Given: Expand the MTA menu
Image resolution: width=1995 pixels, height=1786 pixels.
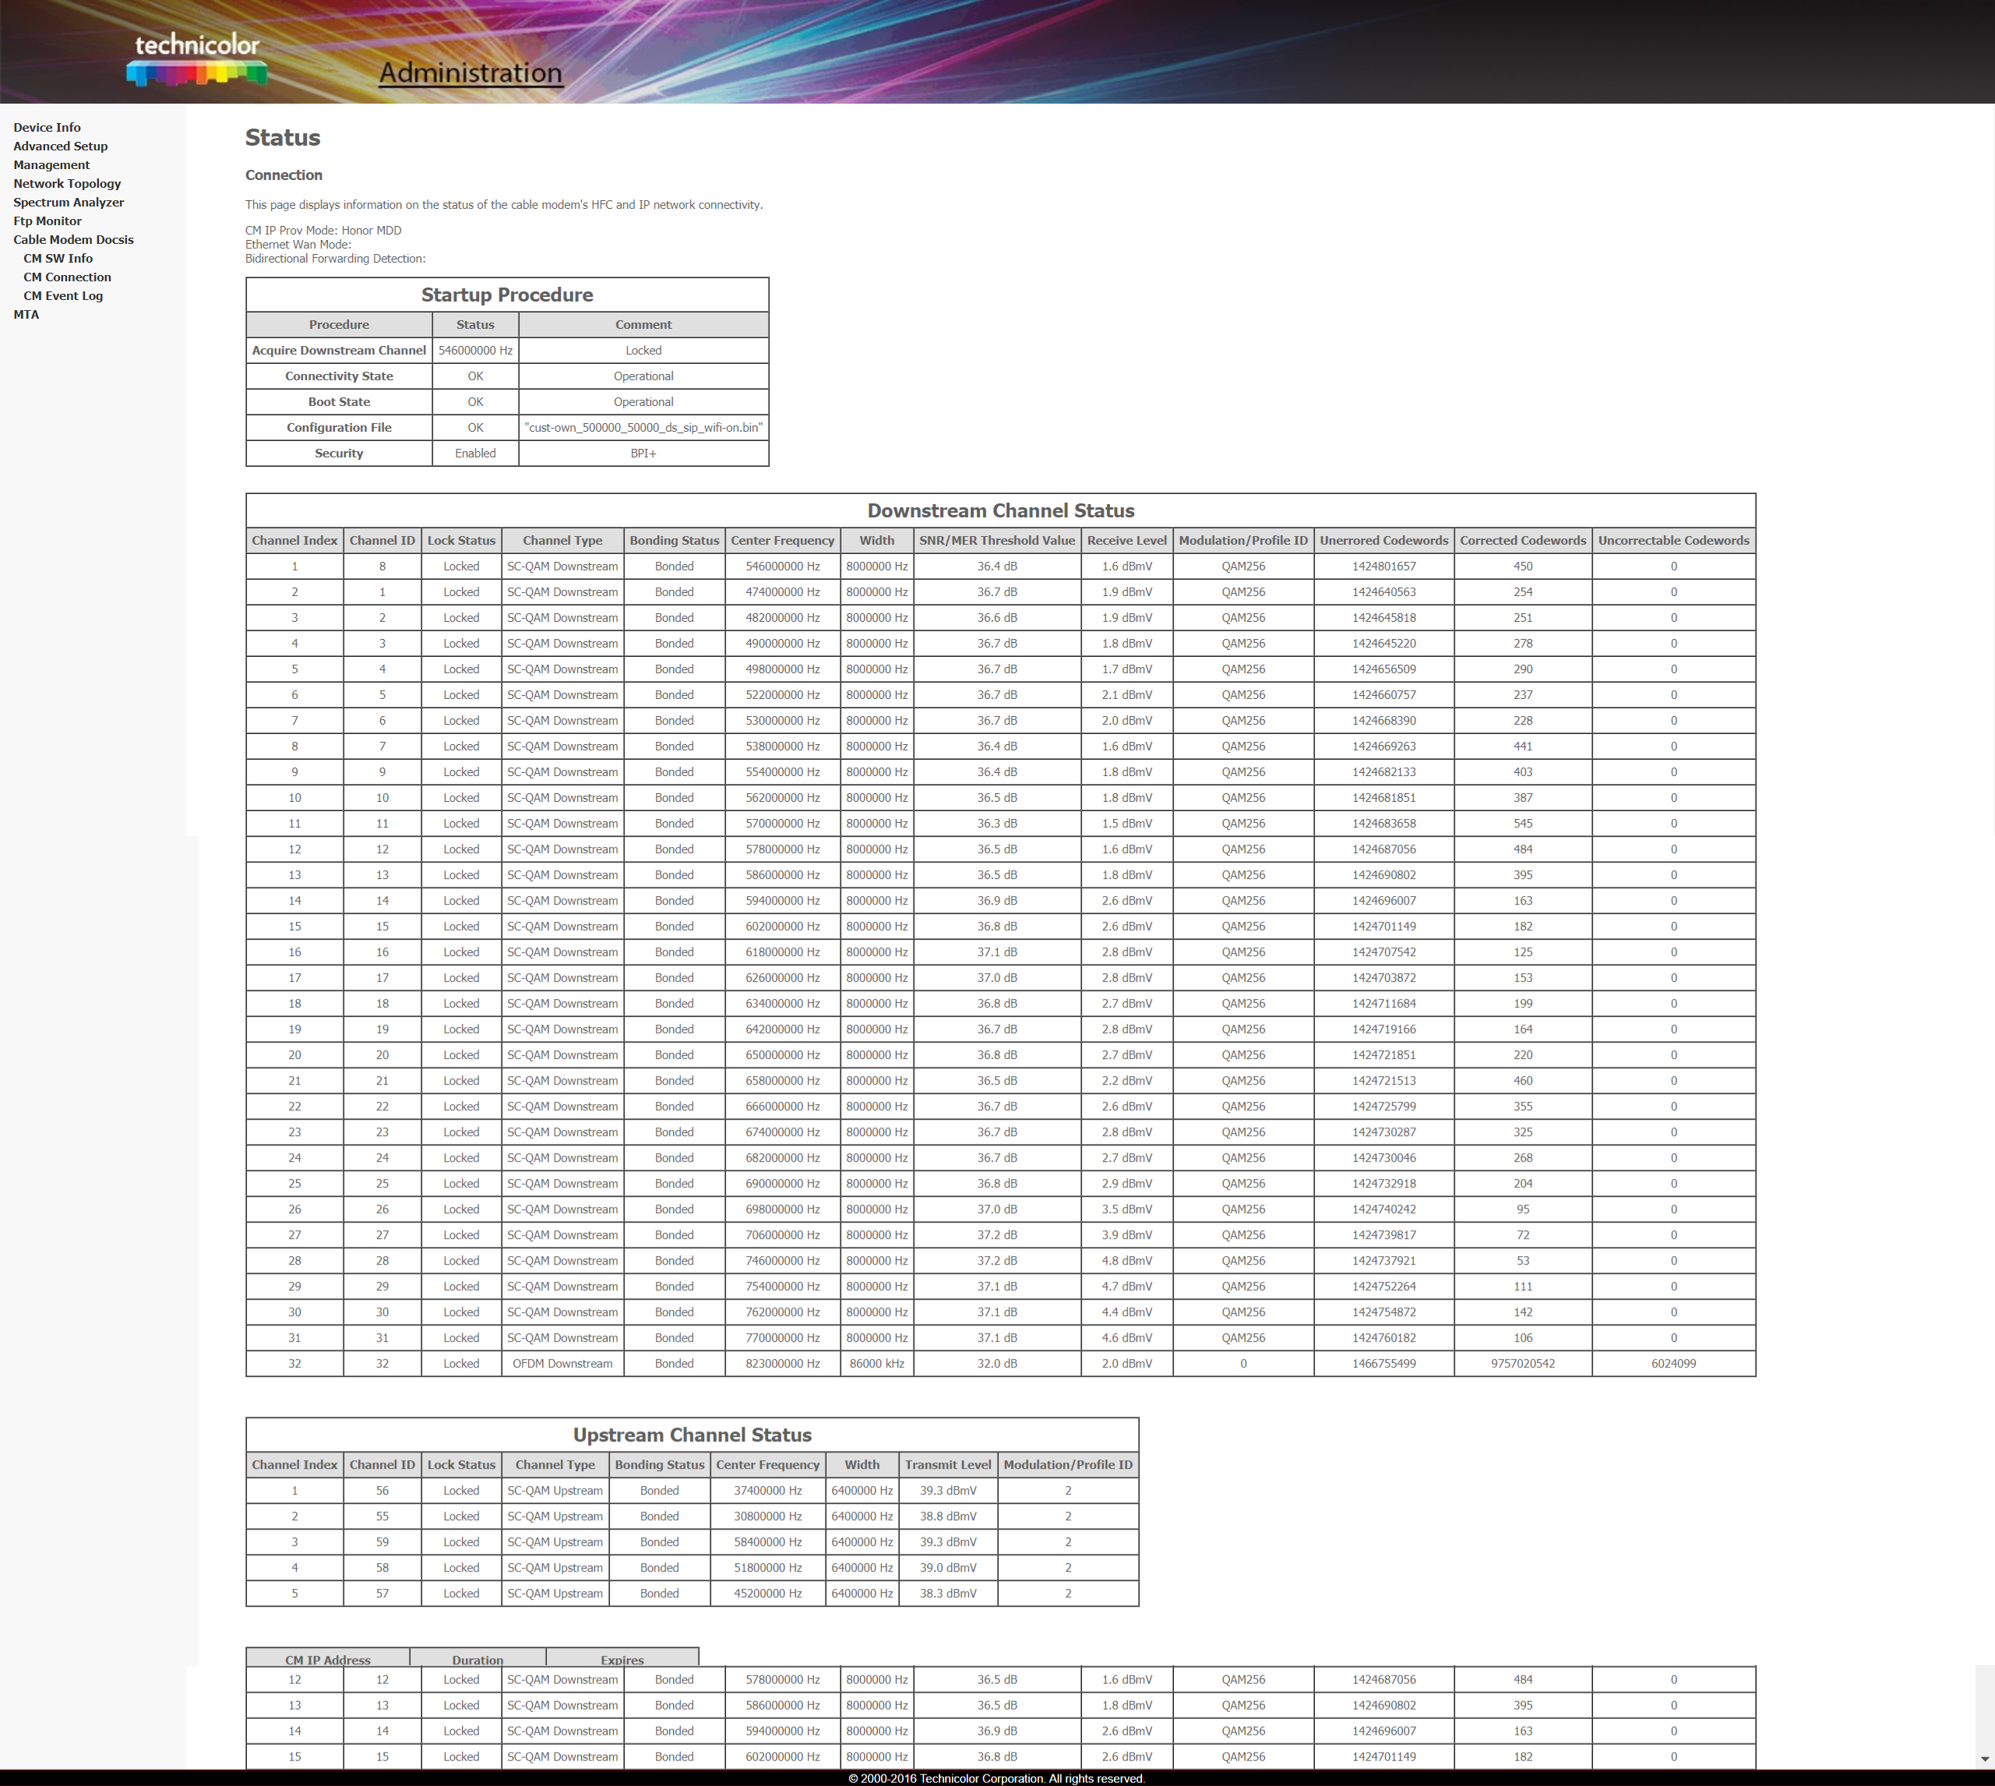Looking at the screenshot, I should click(26, 314).
